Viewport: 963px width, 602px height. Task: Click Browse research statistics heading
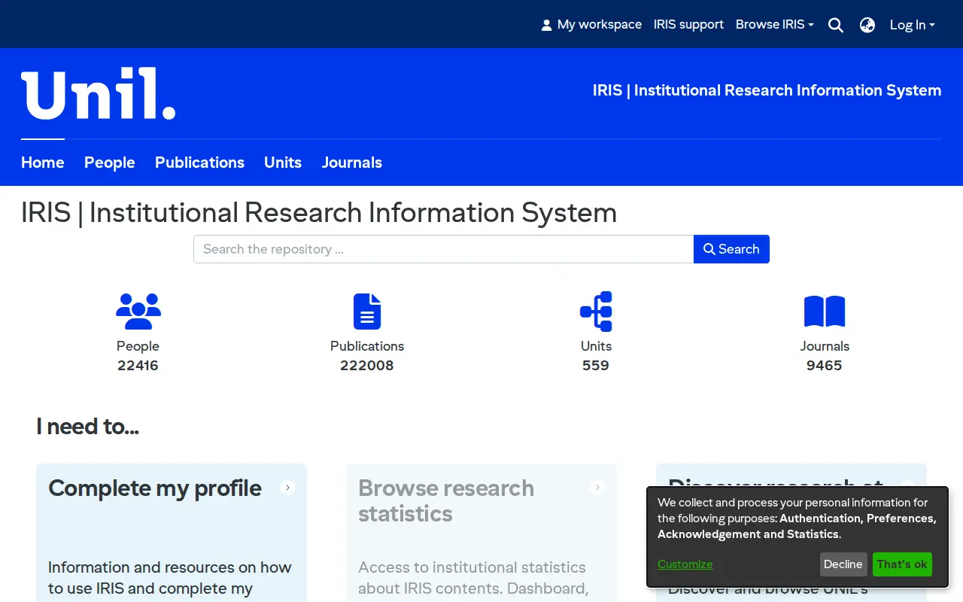[x=446, y=501]
